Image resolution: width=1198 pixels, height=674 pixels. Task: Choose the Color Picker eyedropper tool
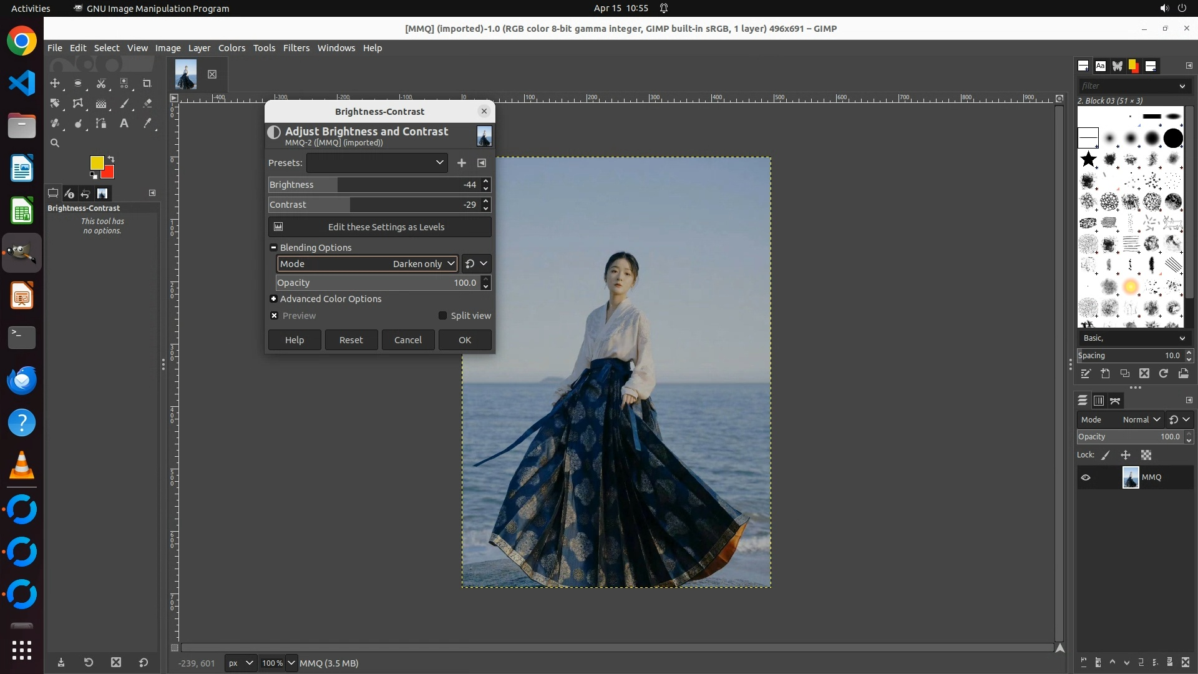tap(147, 124)
